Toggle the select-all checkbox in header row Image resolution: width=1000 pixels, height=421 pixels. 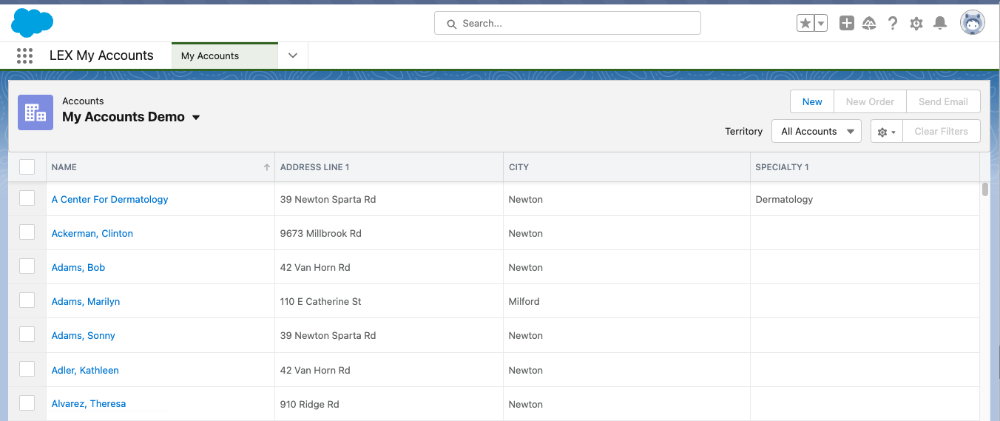pyautogui.click(x=27, y=166)
